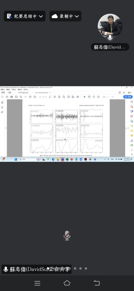The image size is (134, 291).
Task: Tap speaker 蘇志偉's avatar microphone badge
Action: [x=110, y=38]
